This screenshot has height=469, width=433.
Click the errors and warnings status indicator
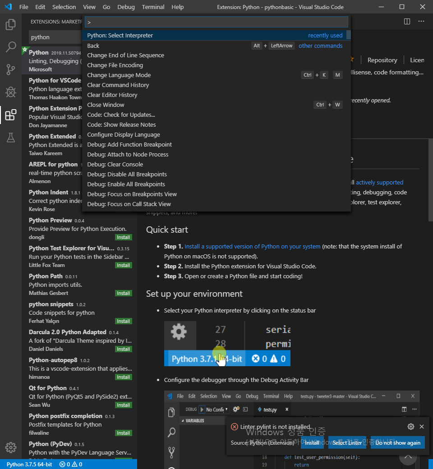click(x=71, y=464)
